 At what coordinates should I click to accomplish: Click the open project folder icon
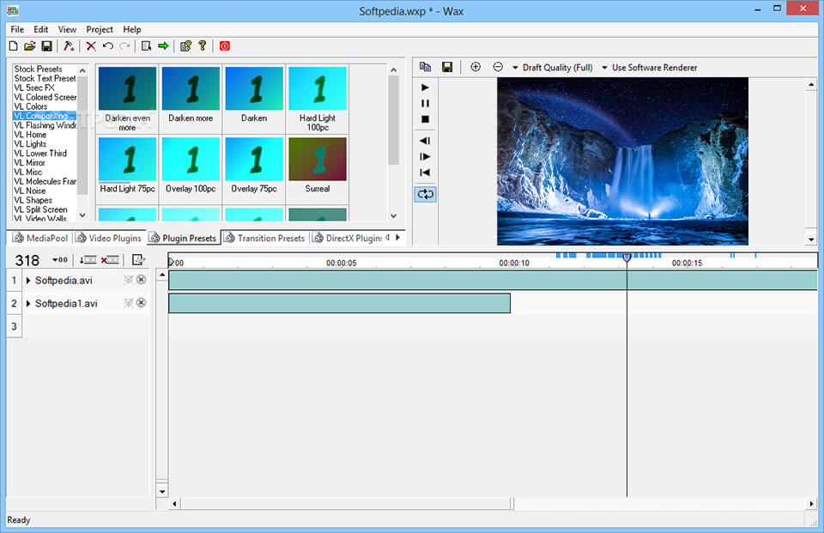coord(30,46)
